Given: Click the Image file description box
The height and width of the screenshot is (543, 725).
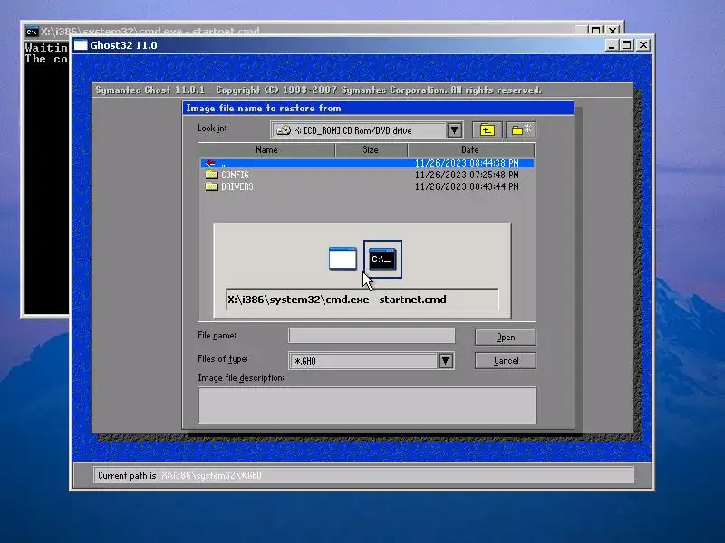Looking at the screenshot, I should 367,405.
